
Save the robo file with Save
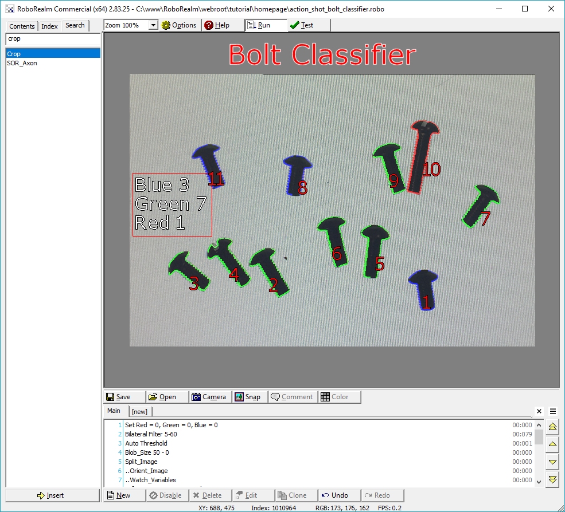(119, 397)
